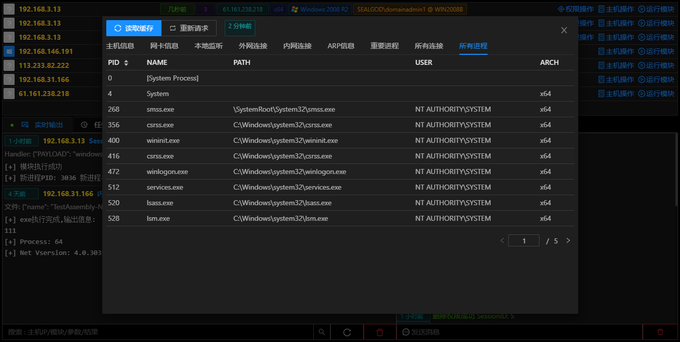Focus the host search field at the bottom
The width and height of the screenshot is (680, 342).
159,332
